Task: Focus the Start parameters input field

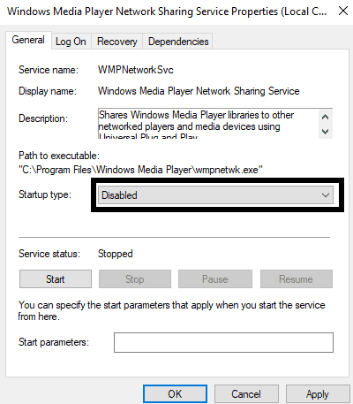Action: tap(223, 342)
